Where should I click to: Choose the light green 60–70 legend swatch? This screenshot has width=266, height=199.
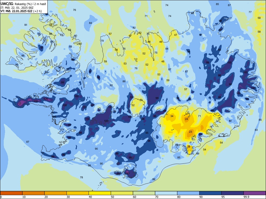[144, 193]
